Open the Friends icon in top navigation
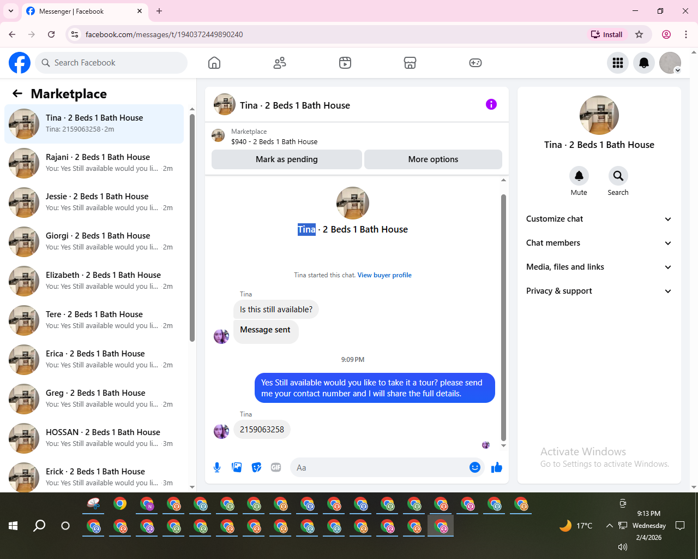The width and height of the screenshot is (698, 559). click(x=280, y=63)
